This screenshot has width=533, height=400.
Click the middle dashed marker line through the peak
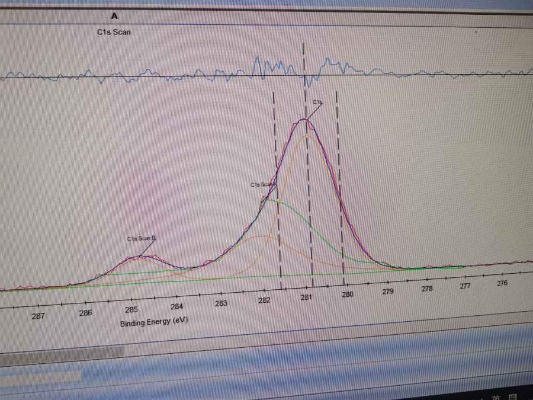point(308,178)
